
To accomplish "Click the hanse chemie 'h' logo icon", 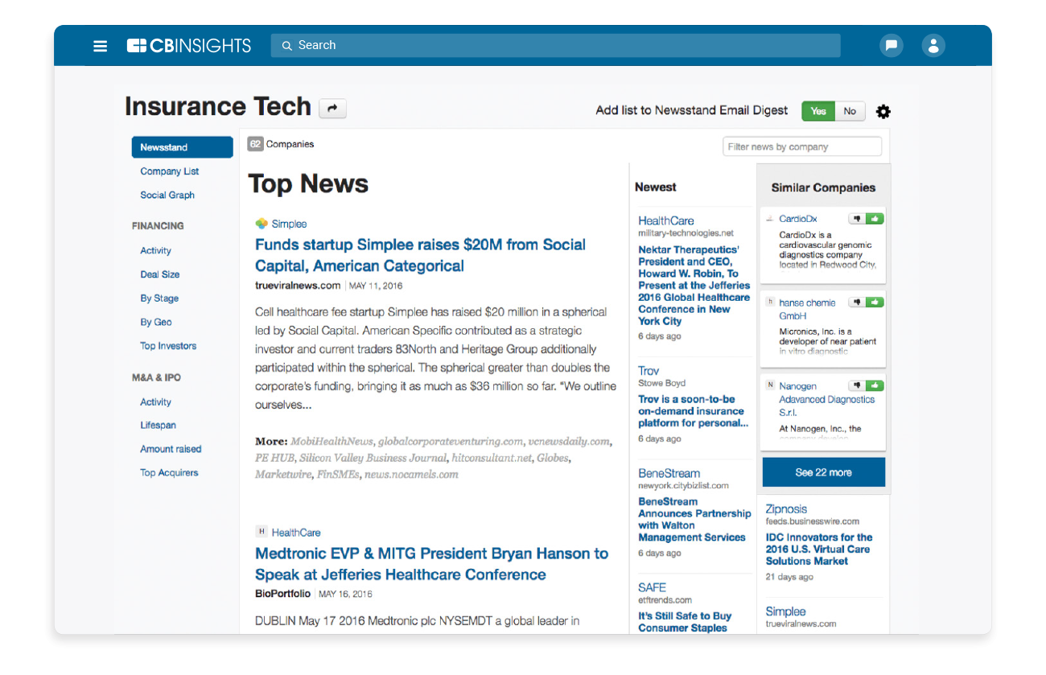I will pyautogui.click(x=770, y=303).
